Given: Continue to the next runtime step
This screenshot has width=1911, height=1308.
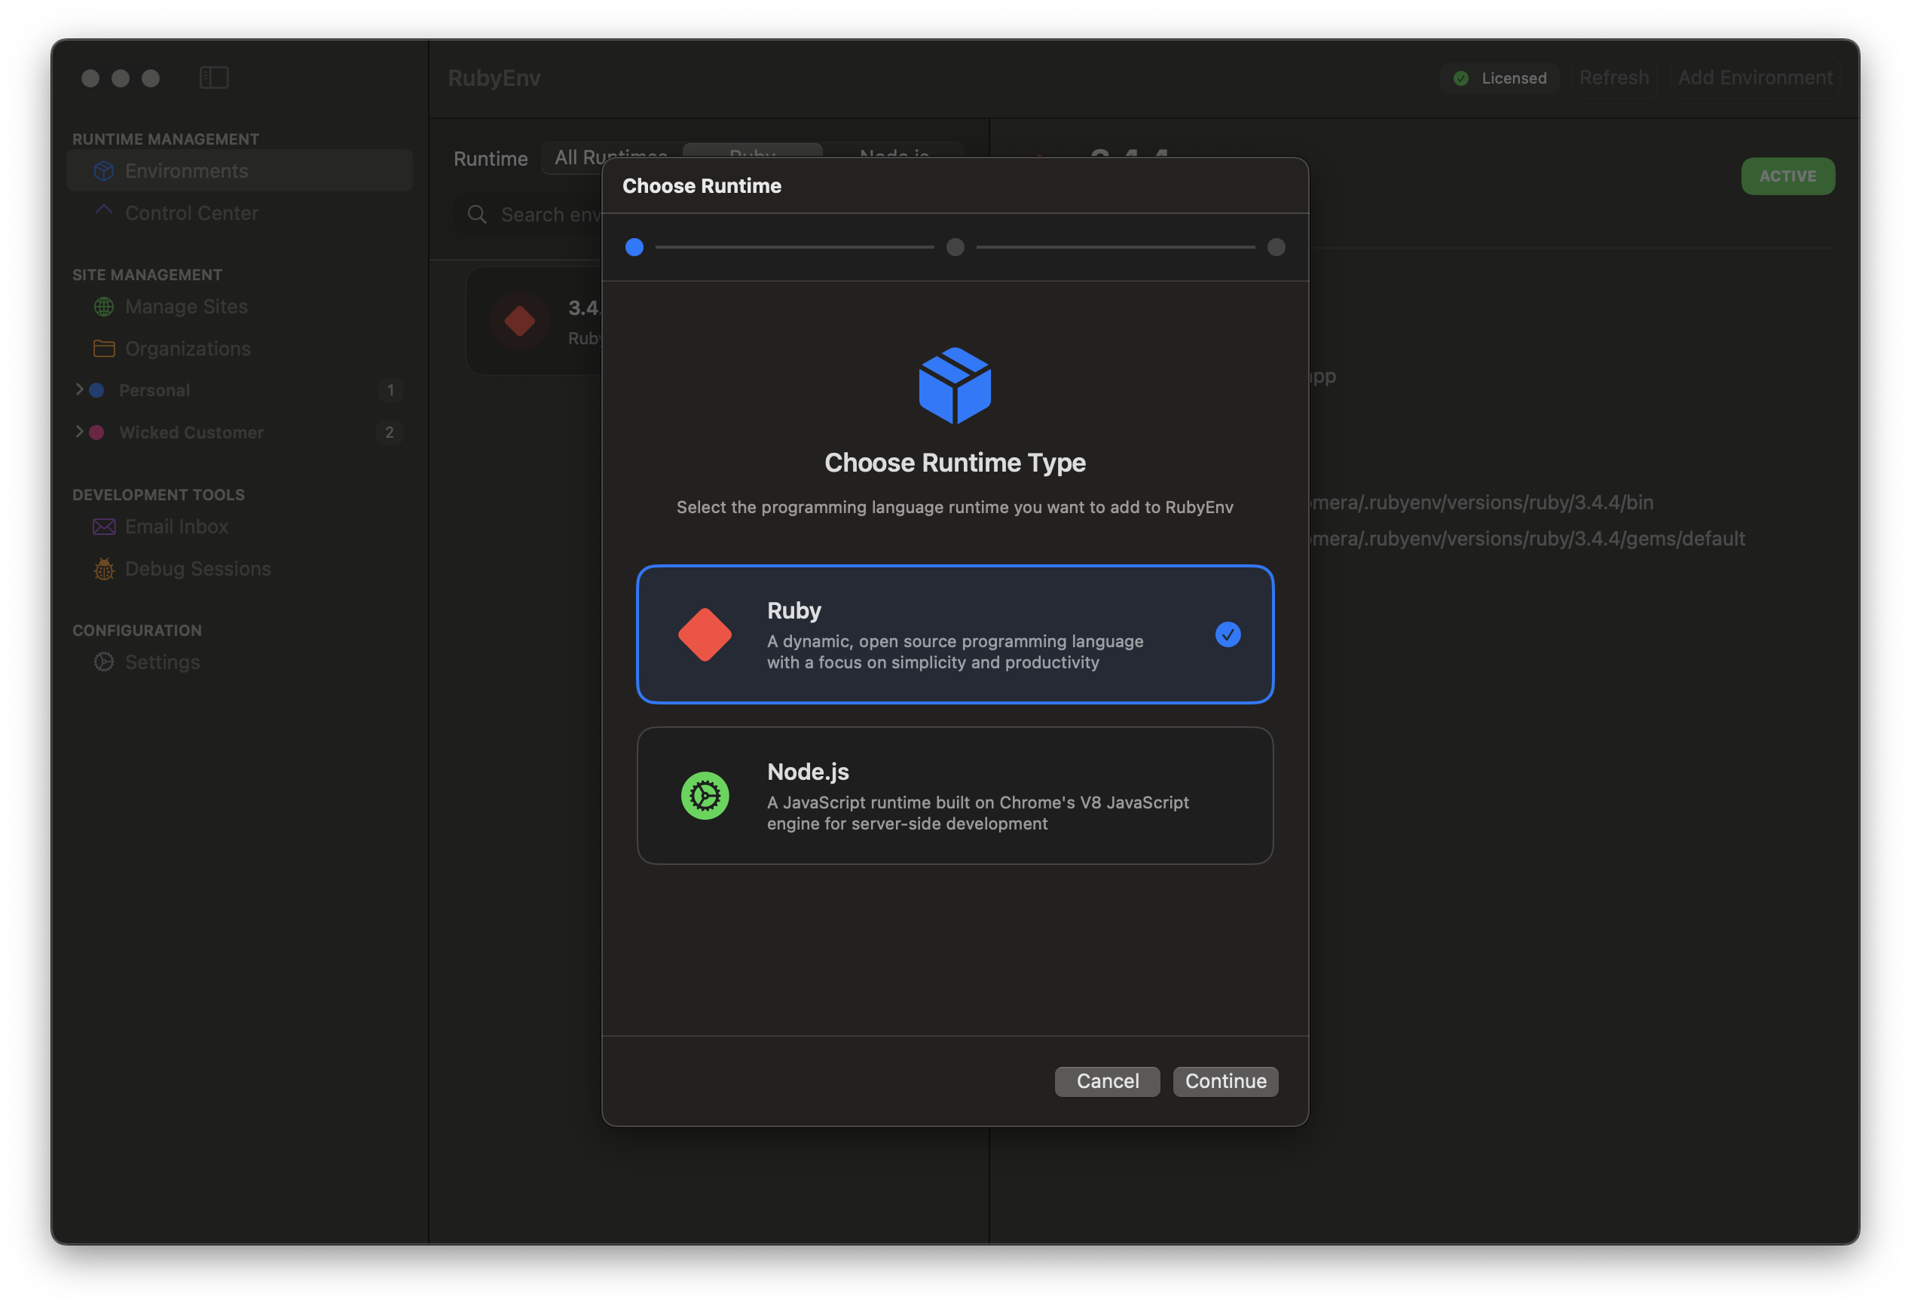Looking at the screenshot, I should click(1225, 1080).
